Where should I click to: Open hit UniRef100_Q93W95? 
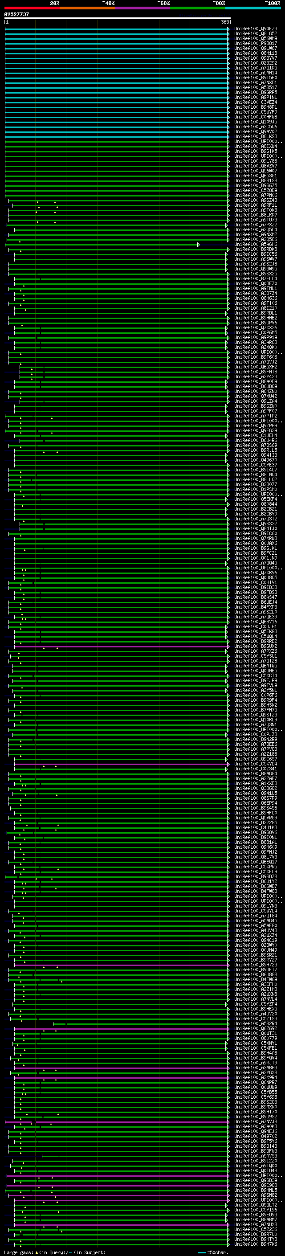(256, 269)
